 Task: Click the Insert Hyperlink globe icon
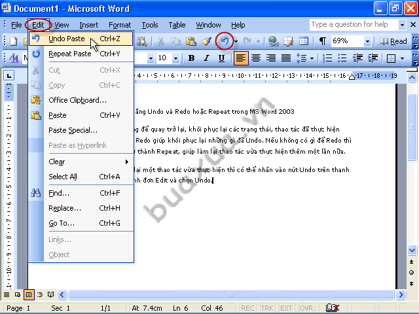(274, 41)
